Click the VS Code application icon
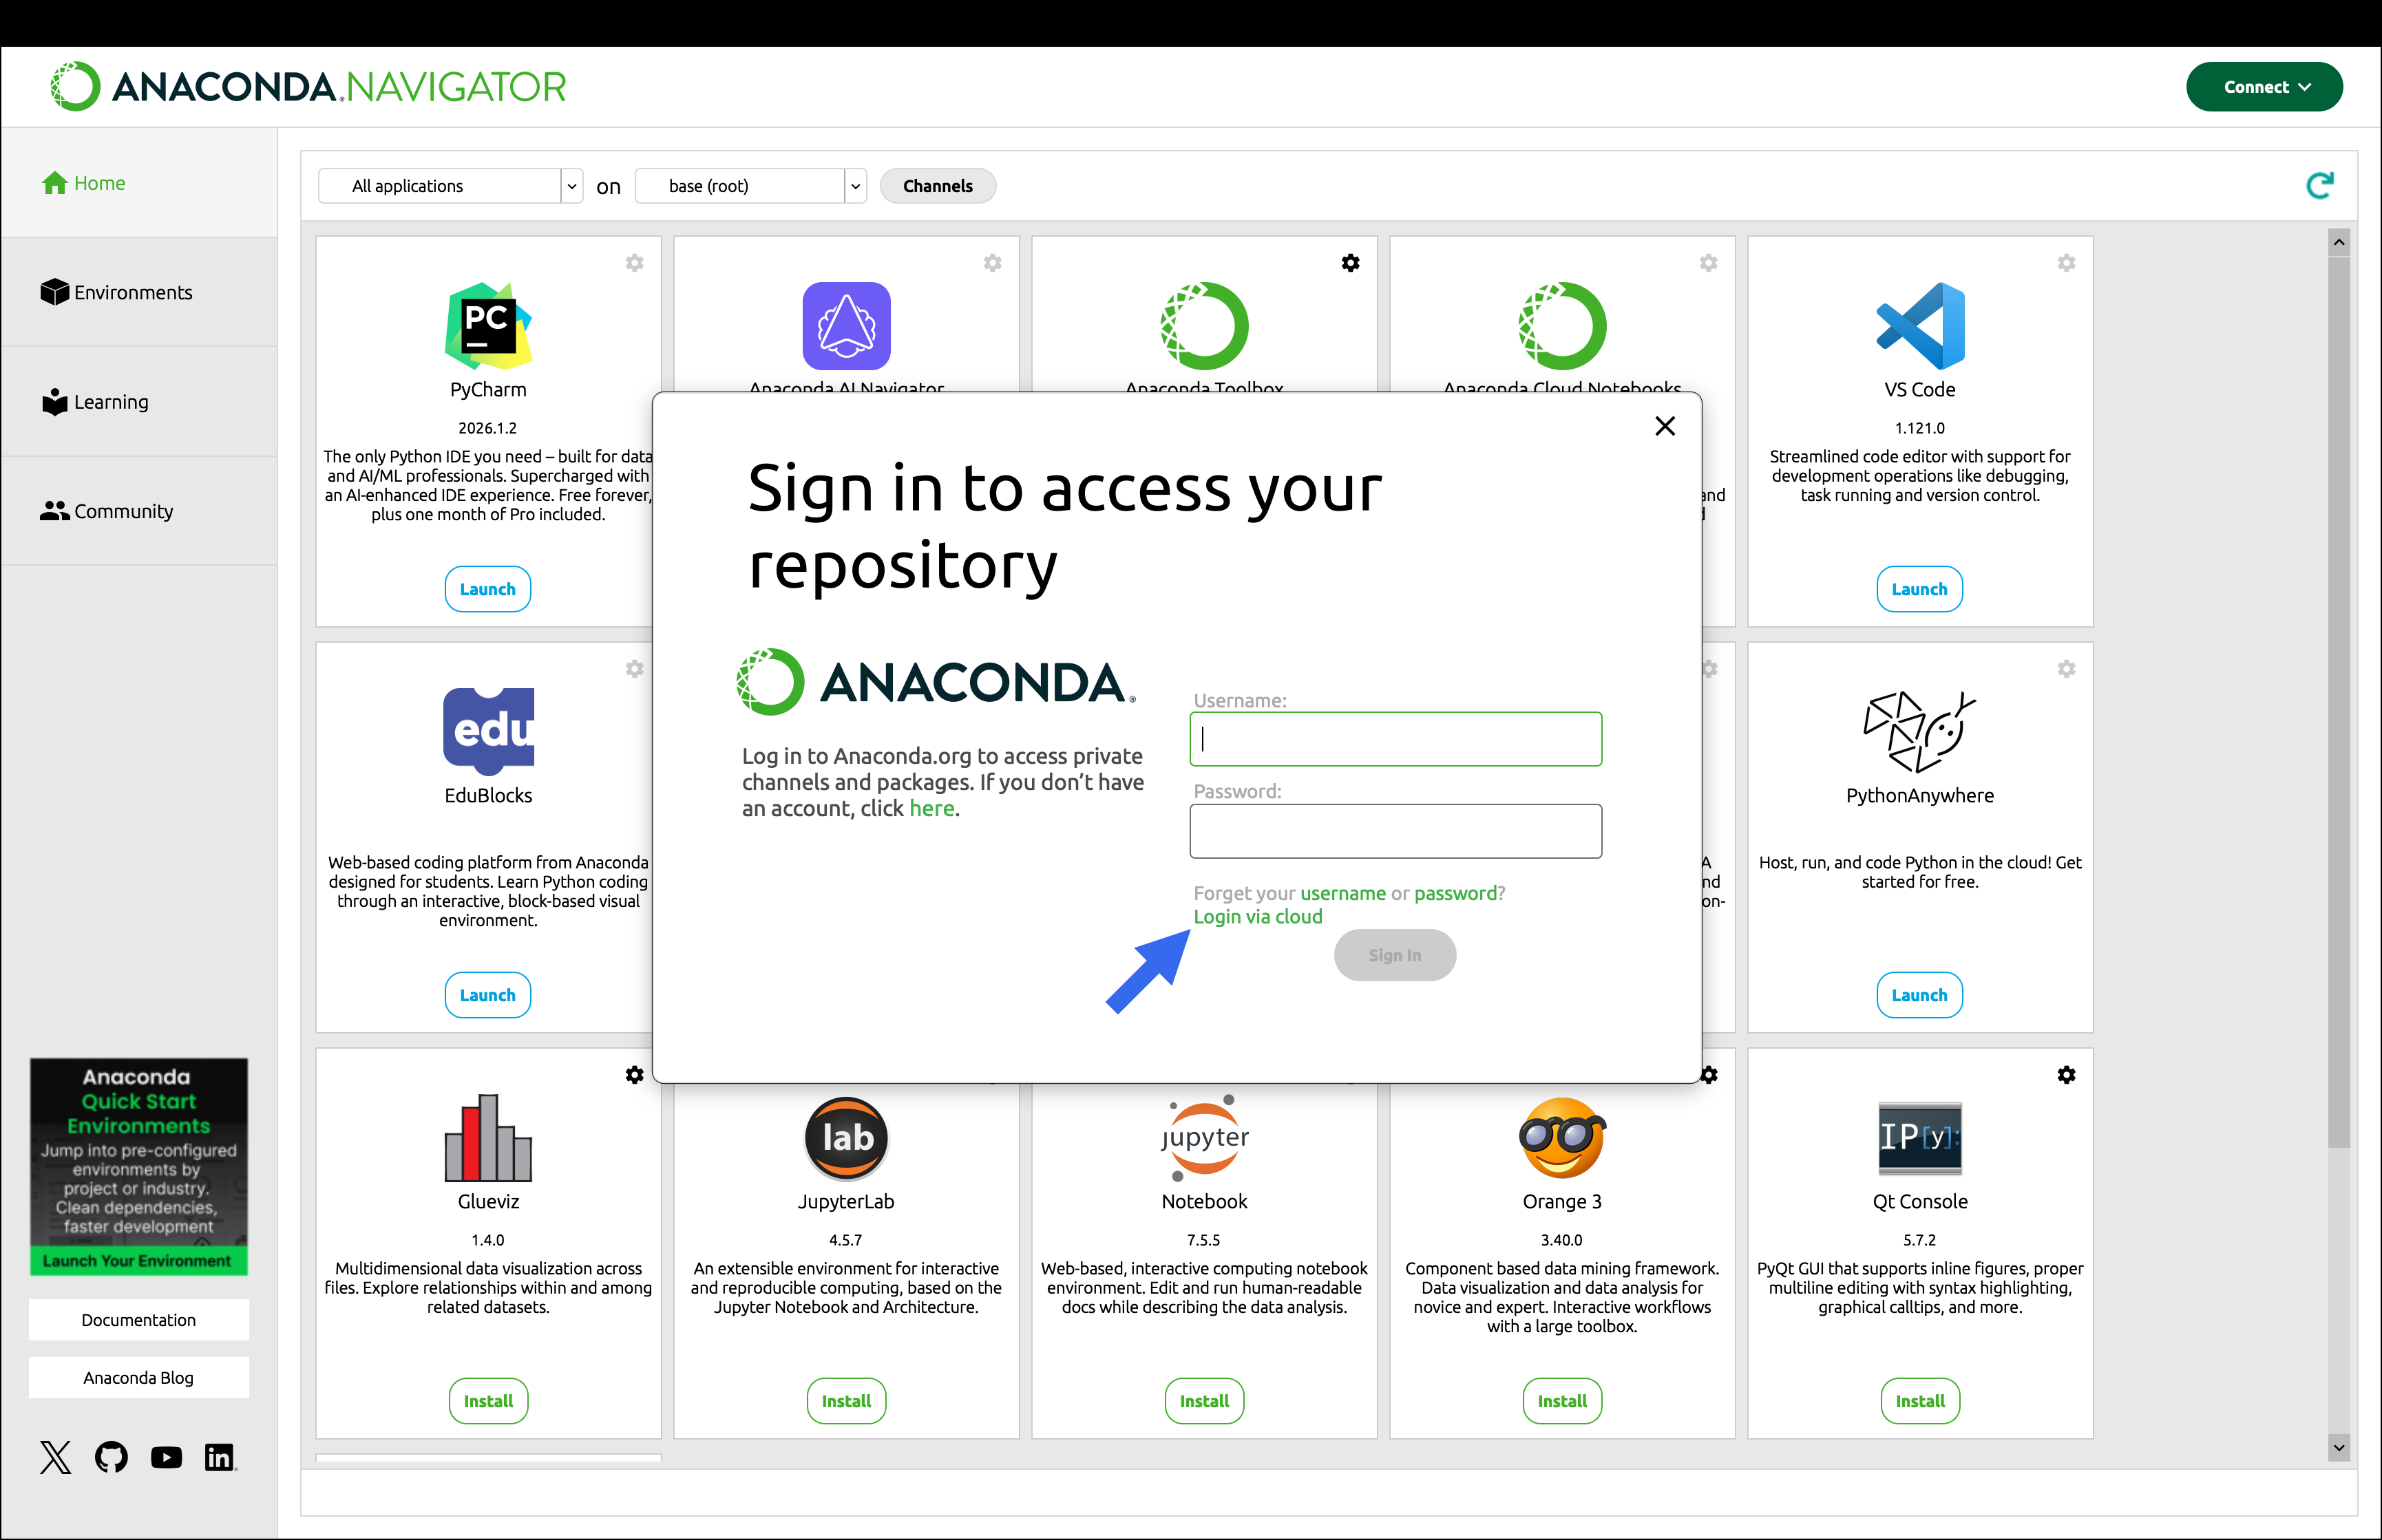The width and height of the screenshot is (2382, 1540). (1920, 326)
